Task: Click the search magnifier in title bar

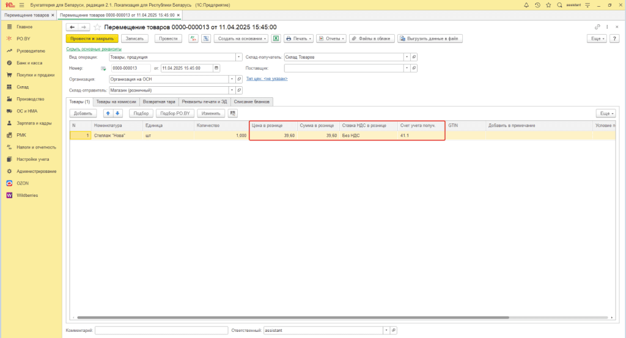Action: coord(559,5)
